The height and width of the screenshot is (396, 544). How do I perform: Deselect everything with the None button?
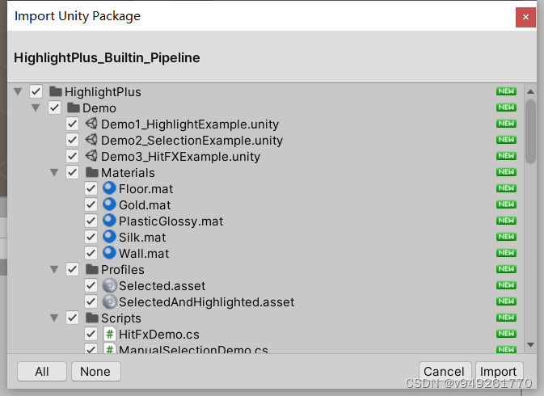95,372
